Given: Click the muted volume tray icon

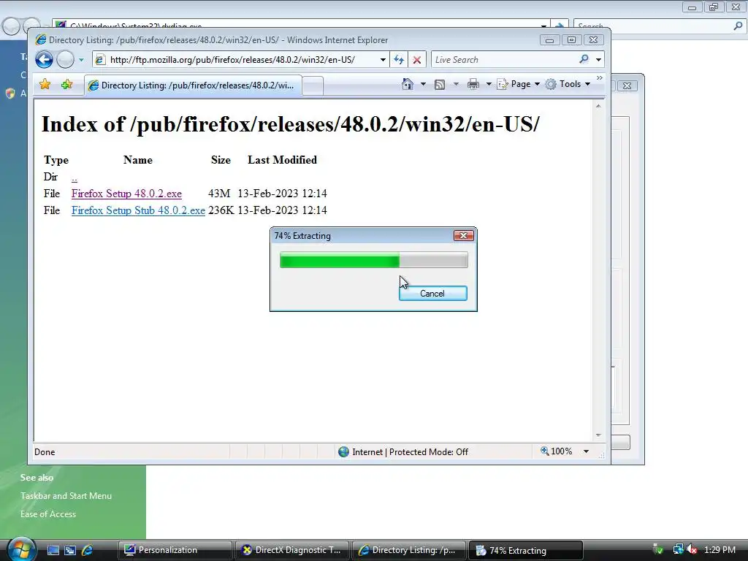Looking at the screenshot, I should 692,549.
